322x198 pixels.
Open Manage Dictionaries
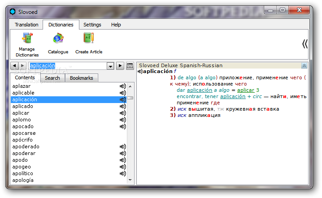coord(27,44)
